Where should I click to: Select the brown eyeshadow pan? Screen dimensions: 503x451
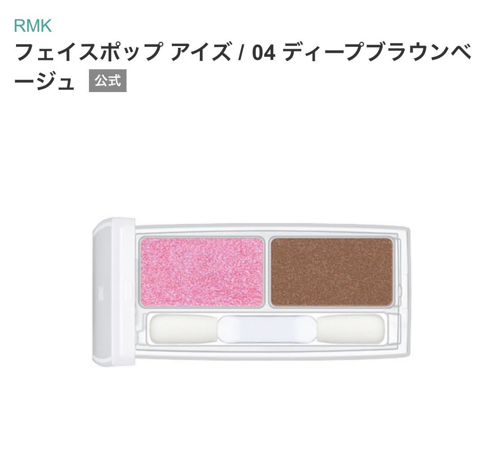(332, 272)
